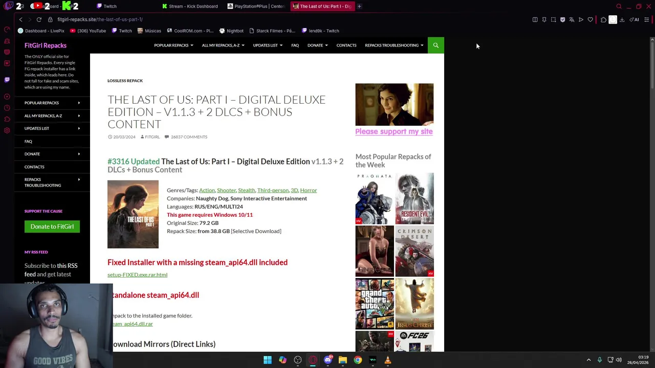Expand sidebar Popular Repacks arrow
Image resolution: width=655 pixels, height=368 pixels.
79,103
